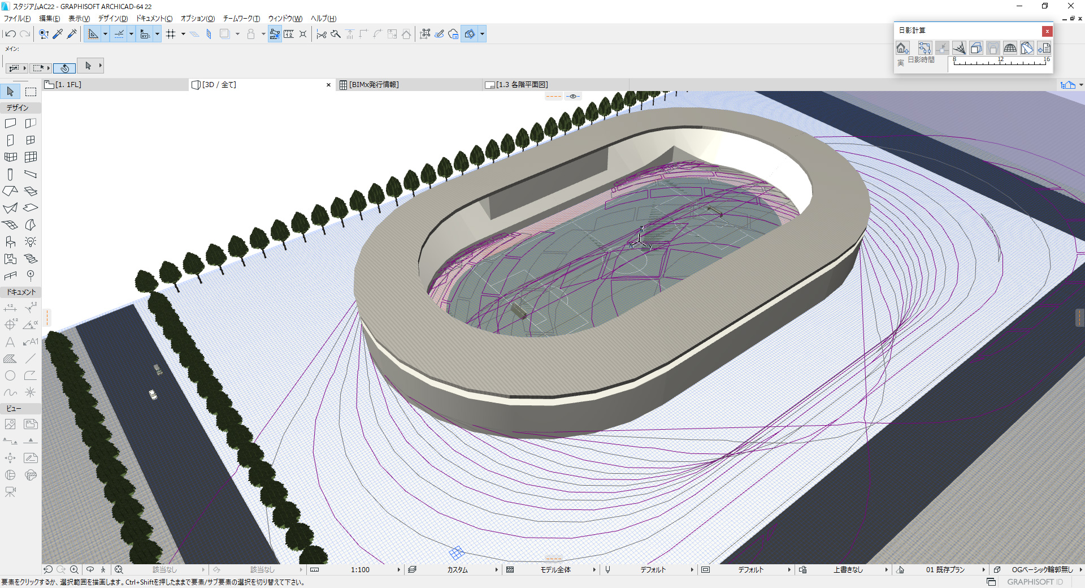1085x588 pixels.
Task: Toggle XY coordinate tracker button
Action: (145, 34)
